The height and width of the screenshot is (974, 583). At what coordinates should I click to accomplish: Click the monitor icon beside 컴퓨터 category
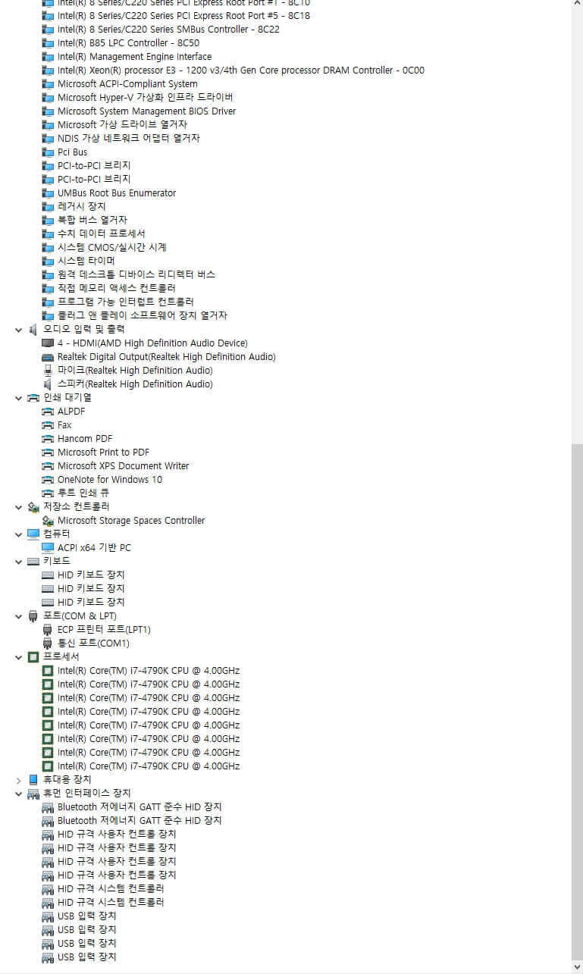click(x=33, y=534)
